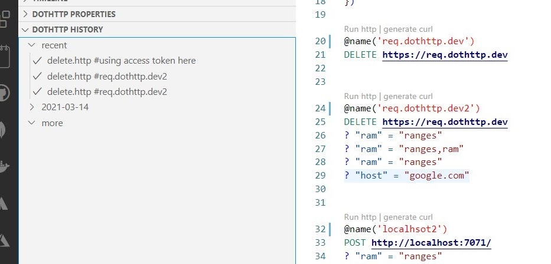Screen dimensions: 551x264
Task: Run http for the 'req.dothttp.dev' request
Action: click(x=360, y=29)
